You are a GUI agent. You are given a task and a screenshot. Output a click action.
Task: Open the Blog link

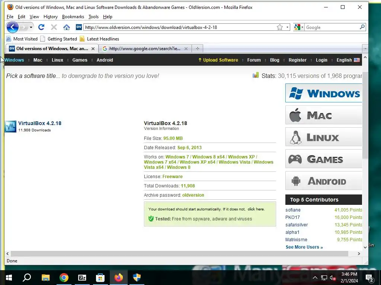pyautogui.click(x=275, y=60)
